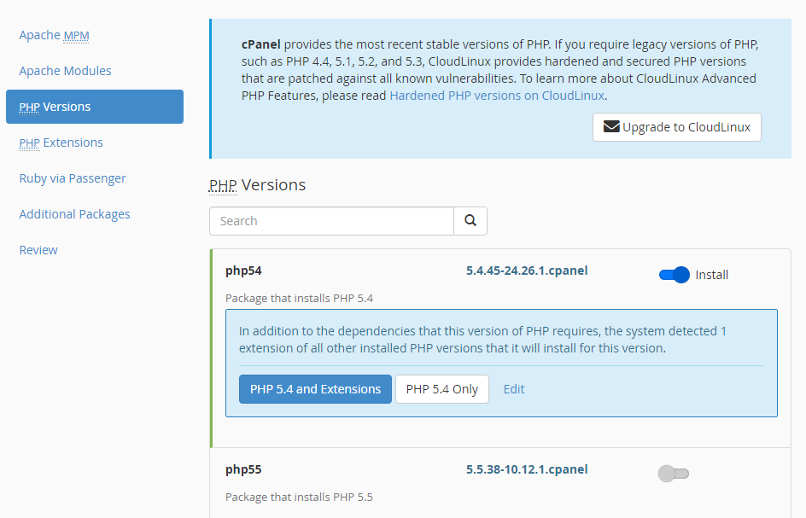Click the PHP Versions page heading
The width and height of the screenshot is (806, 518).
tap(258, 185)
